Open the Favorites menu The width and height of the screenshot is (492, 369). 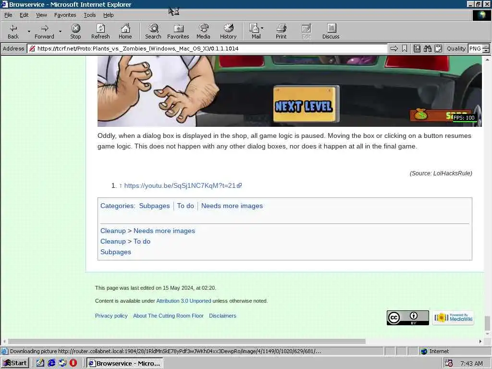pyautogui.click(x=65, y=15)
